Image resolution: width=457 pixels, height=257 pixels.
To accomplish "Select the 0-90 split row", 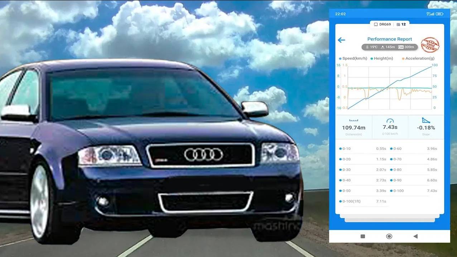I will coord(413,180).
